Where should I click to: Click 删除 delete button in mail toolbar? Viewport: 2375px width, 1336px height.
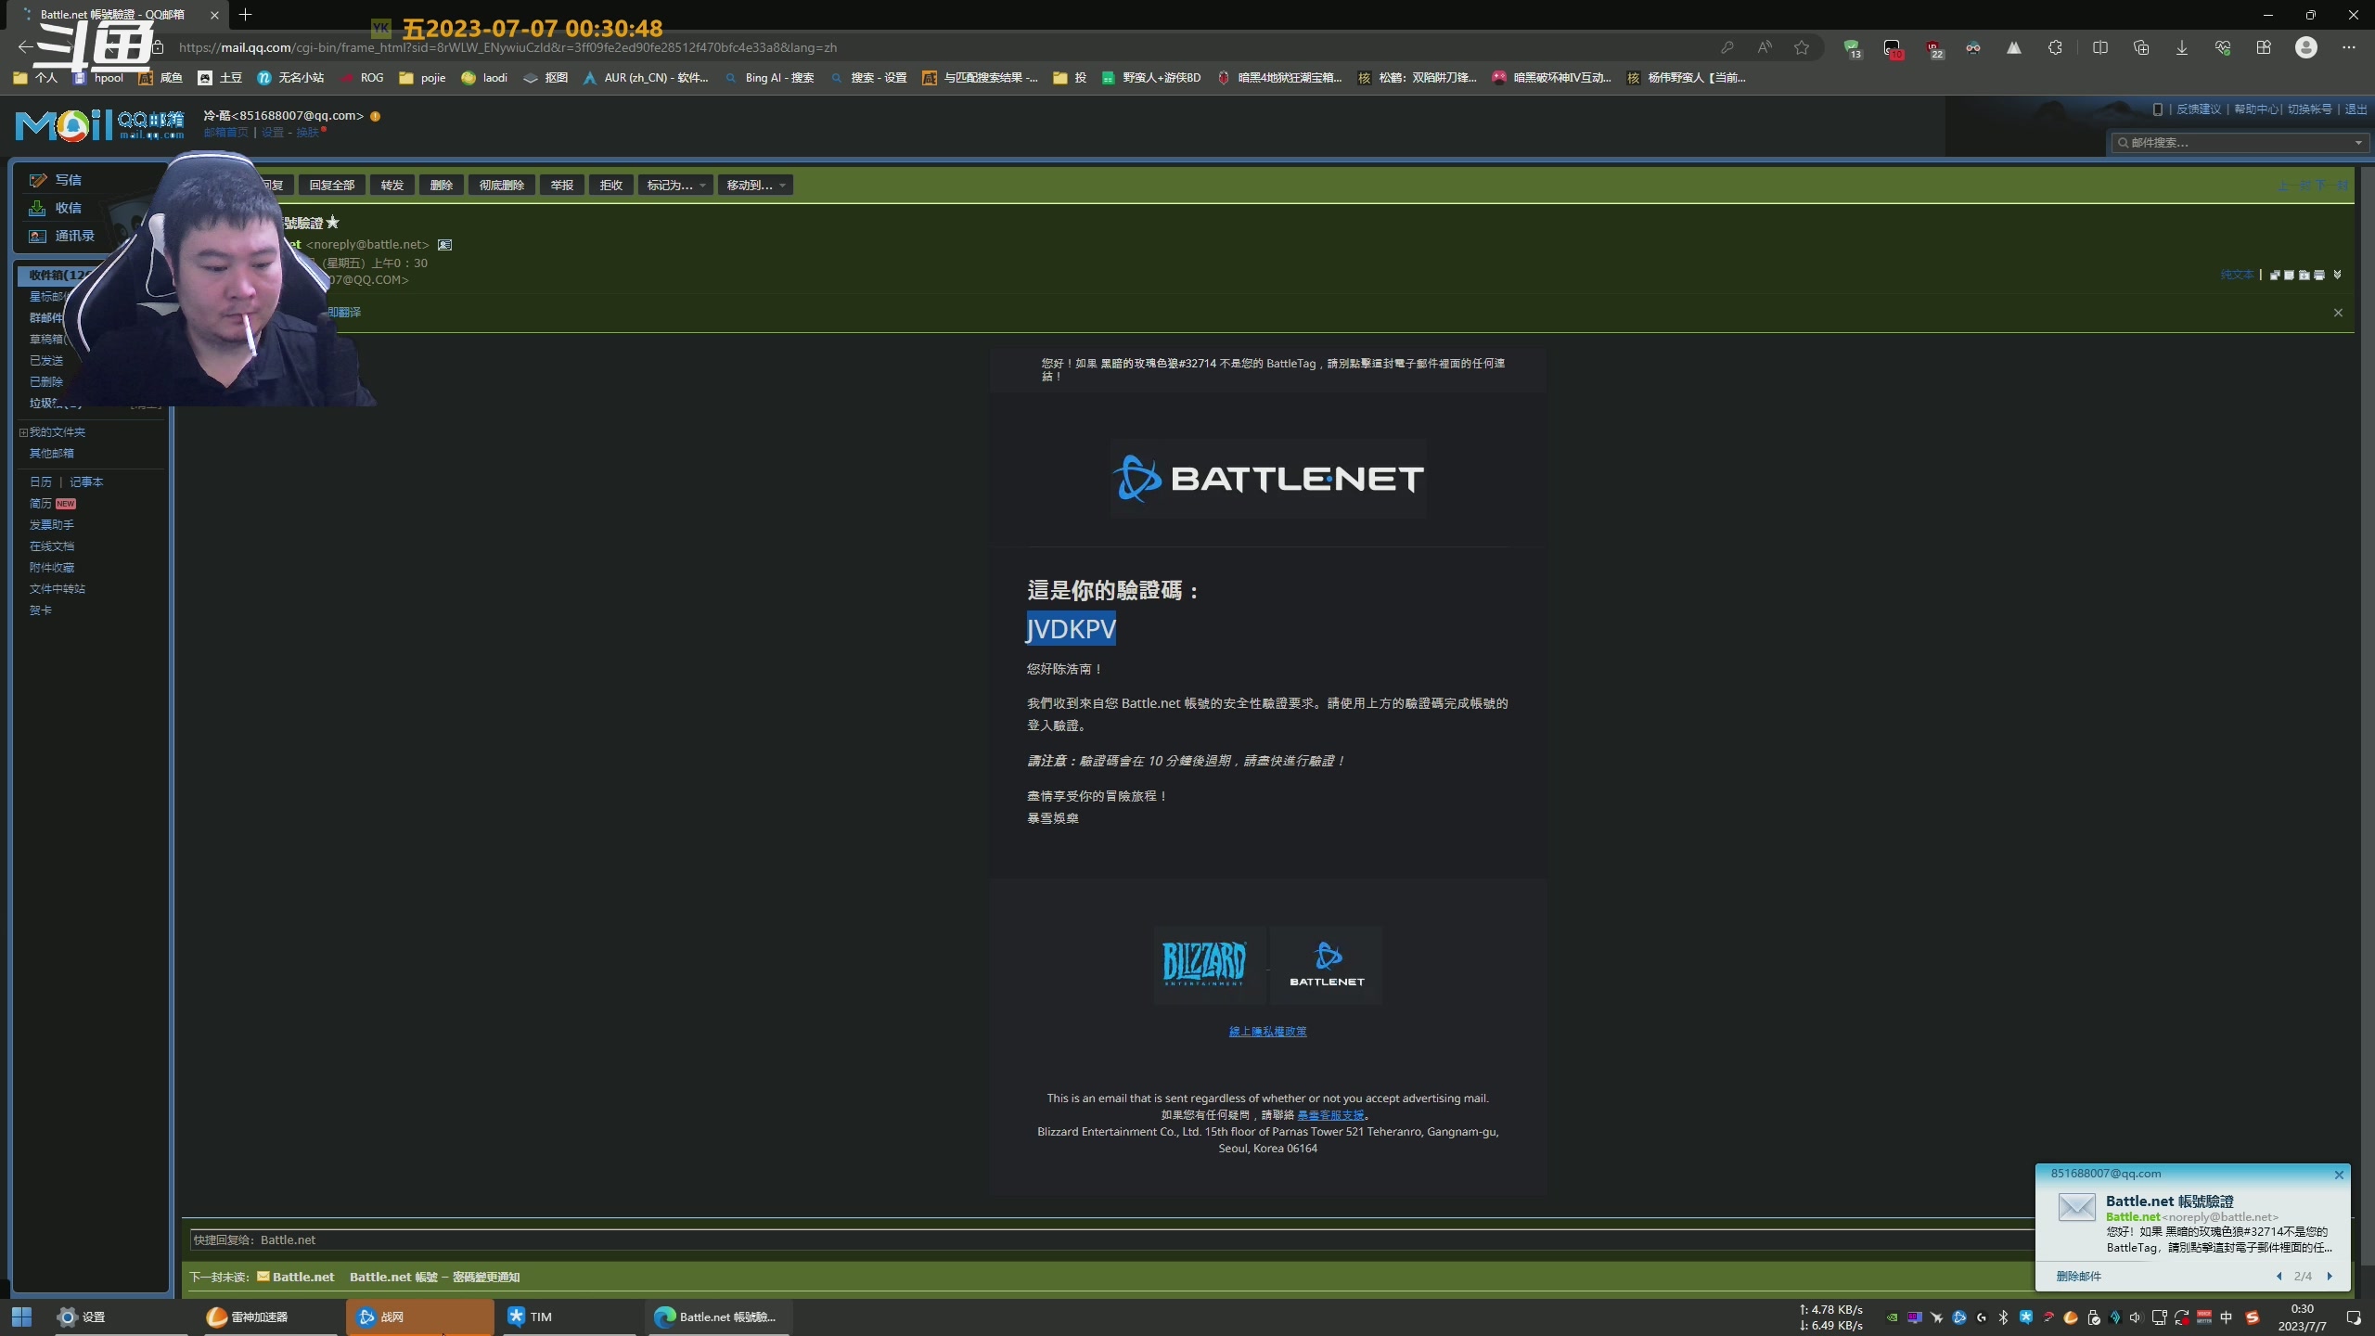pos(442,186)
